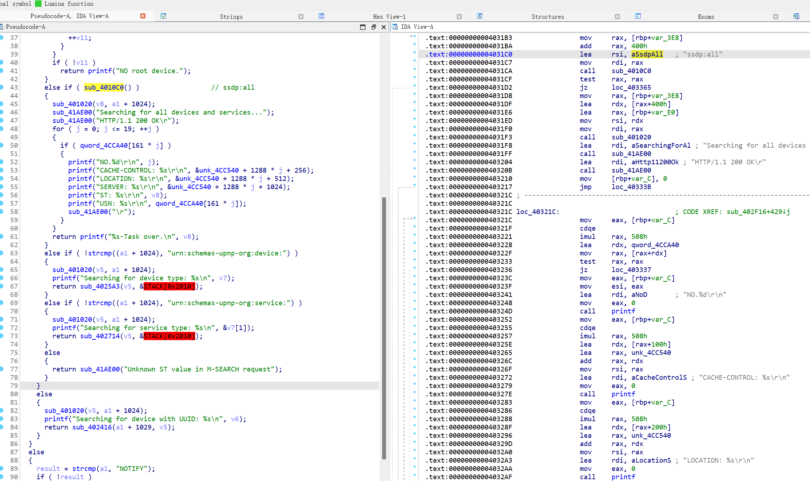
Task: Click the Strings tab icon
Action: [163, 16]
